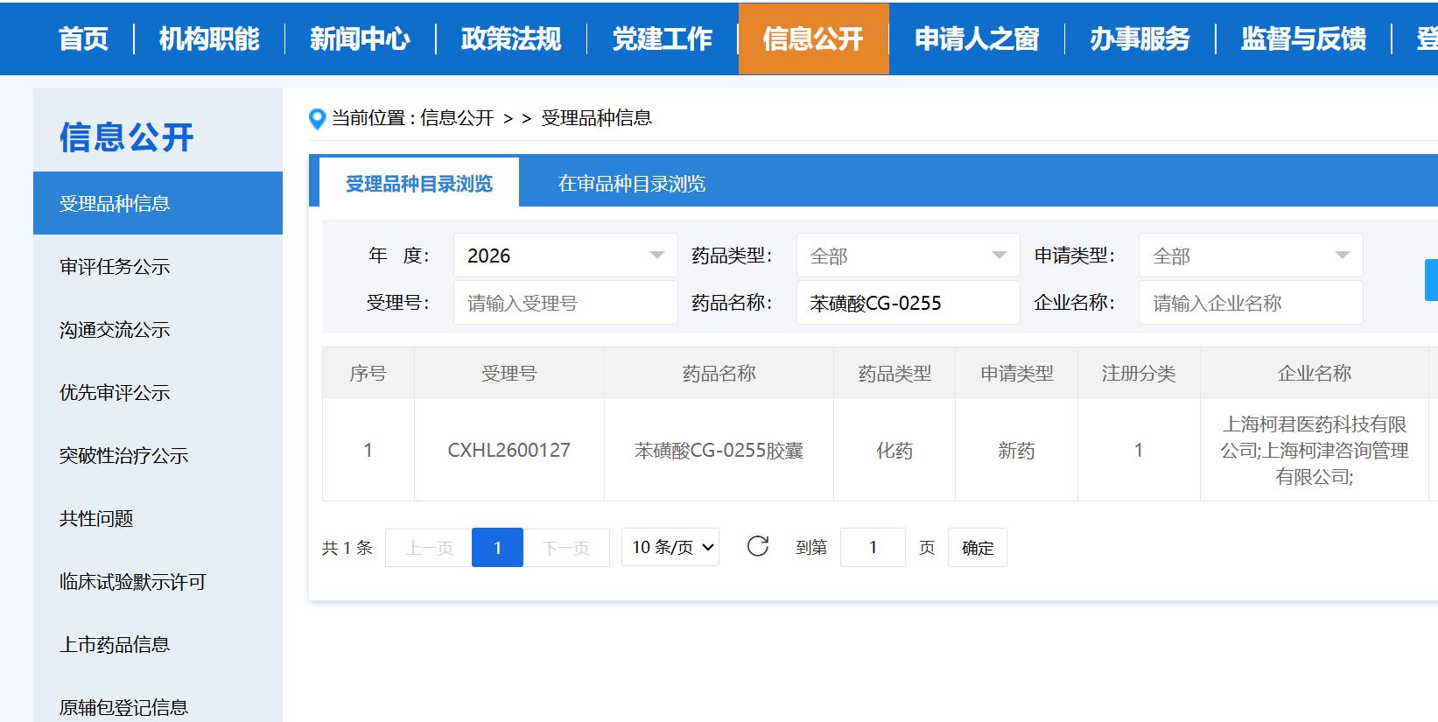
Task: Select the 受理品种目录浏览 tab
Action: pyautogui.click(x=419, y=184)
